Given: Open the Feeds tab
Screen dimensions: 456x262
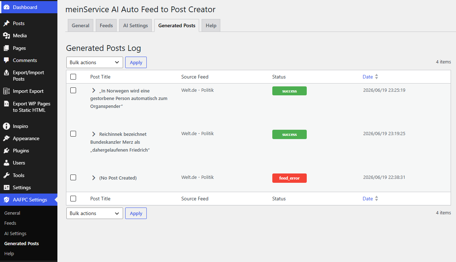Looking at the screenshot, I should click(106, 25).
